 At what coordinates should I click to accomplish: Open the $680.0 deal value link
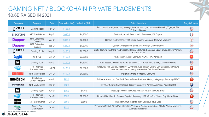click(67, 34)
